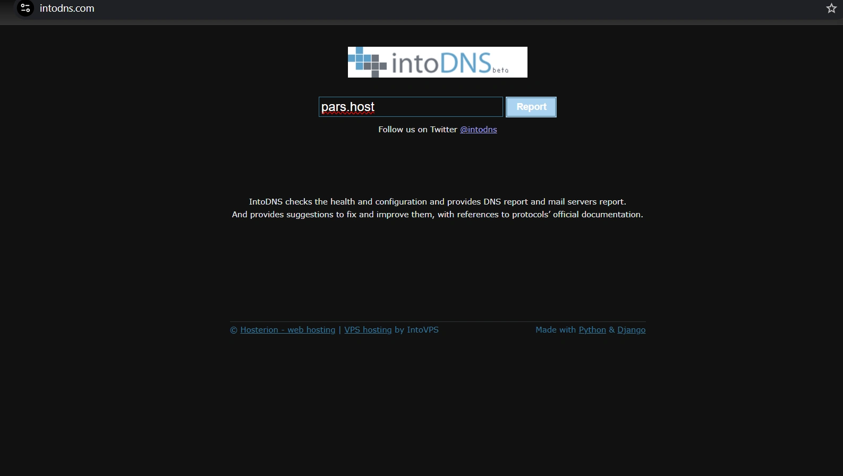Click the Report button

pos(531,107)
